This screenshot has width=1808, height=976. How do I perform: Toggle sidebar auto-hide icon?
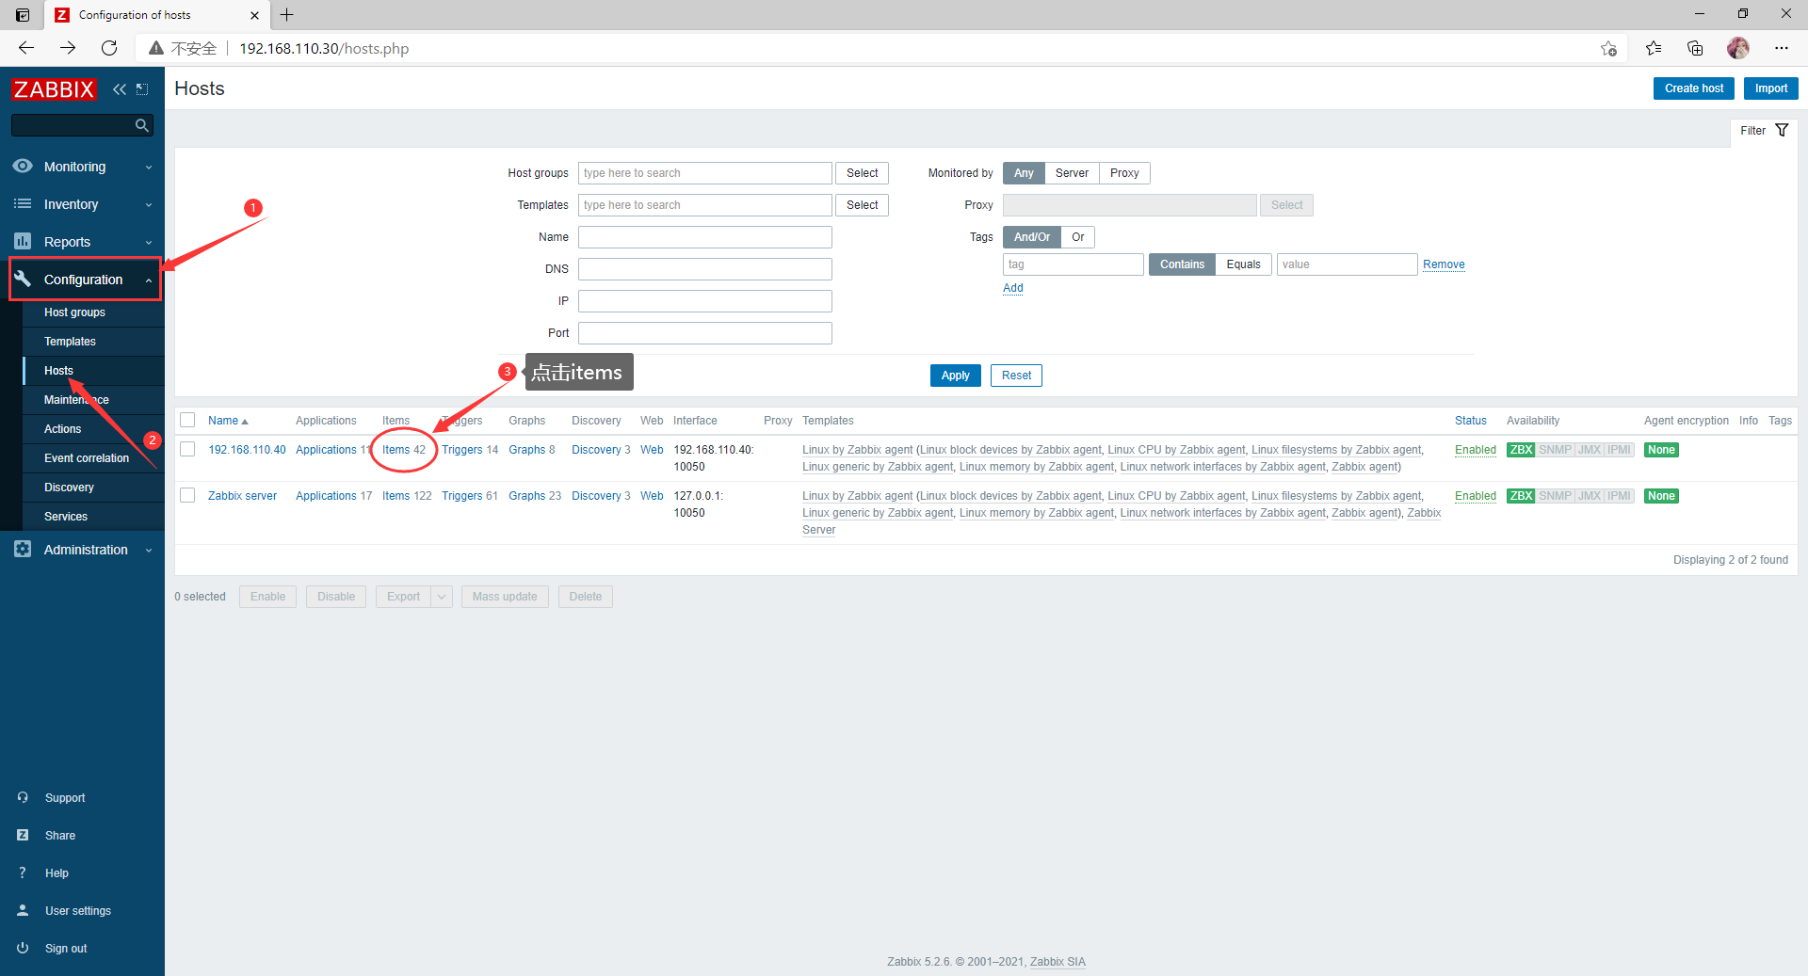pos(142,89)
